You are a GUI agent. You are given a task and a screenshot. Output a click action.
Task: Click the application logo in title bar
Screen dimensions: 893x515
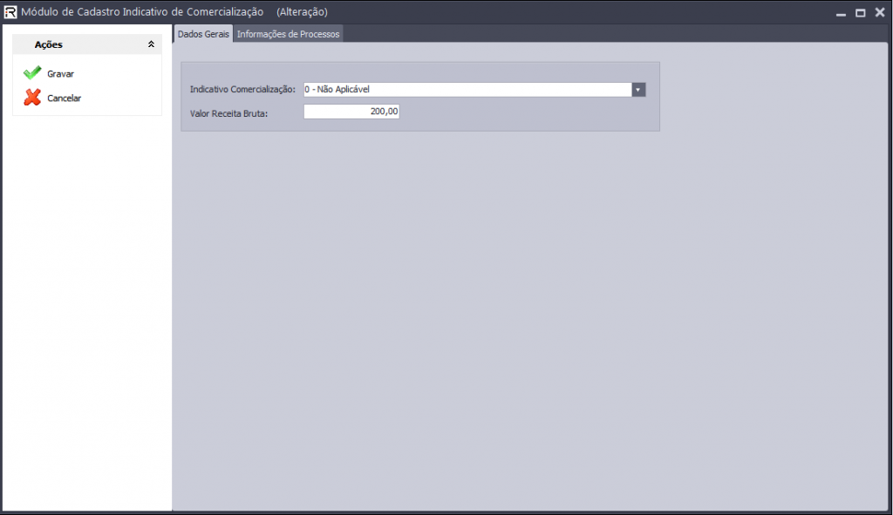coord(10,12)
